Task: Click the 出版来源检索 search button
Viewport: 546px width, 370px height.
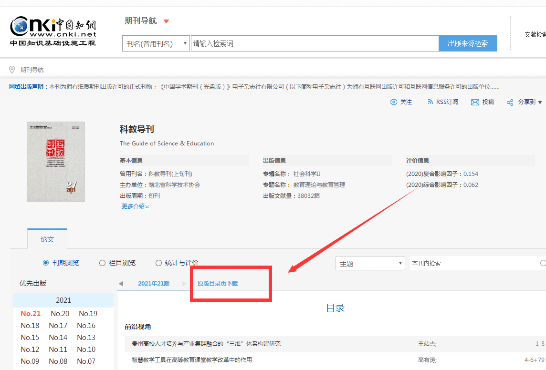Action: click(468, 43)
